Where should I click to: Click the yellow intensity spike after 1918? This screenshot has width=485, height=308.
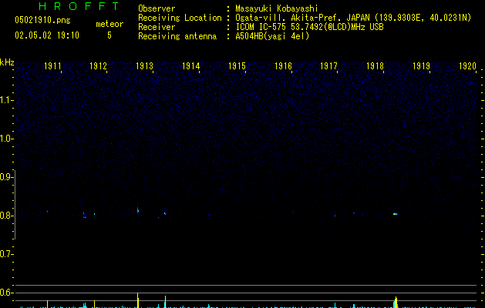tap(396, 302)
